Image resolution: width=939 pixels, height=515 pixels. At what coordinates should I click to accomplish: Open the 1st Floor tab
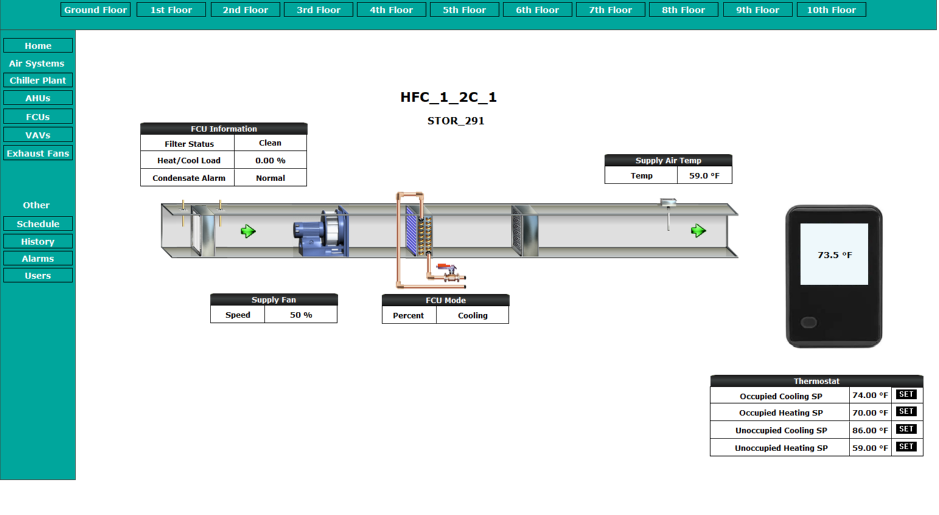(171, 10)
